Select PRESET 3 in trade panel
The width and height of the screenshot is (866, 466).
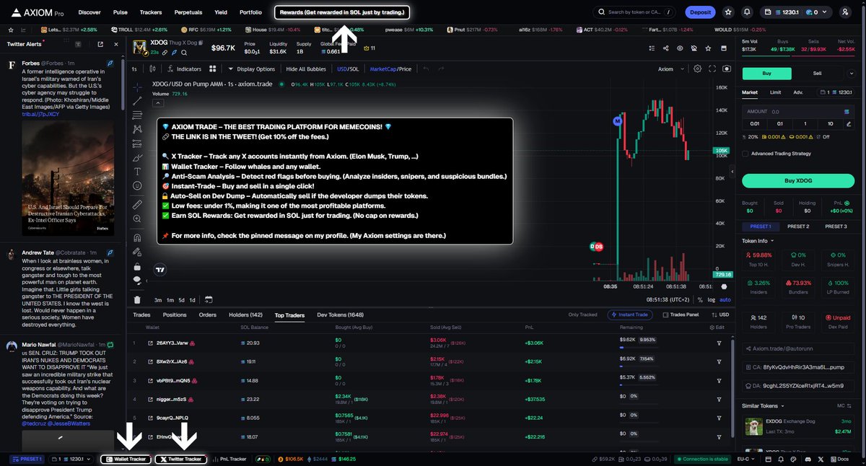(x=835, y=227)
